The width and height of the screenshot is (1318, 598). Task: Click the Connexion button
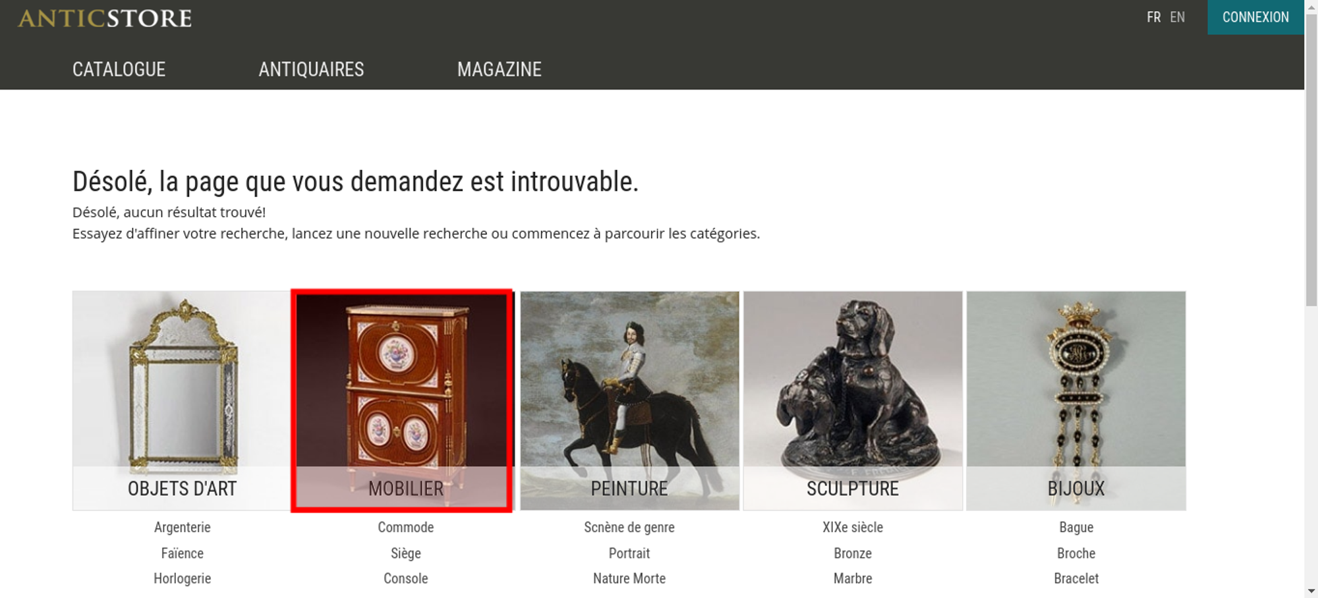coord(1255,17)
